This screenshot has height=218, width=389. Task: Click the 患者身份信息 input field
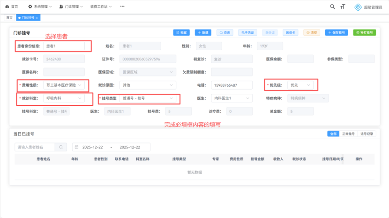click(x=64, y=46)
